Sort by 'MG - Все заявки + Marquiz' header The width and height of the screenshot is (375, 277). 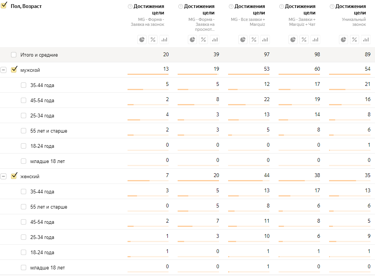click(250, 9)
